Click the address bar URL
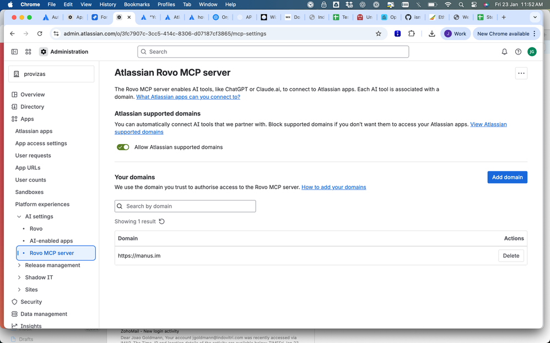The width and height of the screenshot is (550, 343). (x=165, y=34)
